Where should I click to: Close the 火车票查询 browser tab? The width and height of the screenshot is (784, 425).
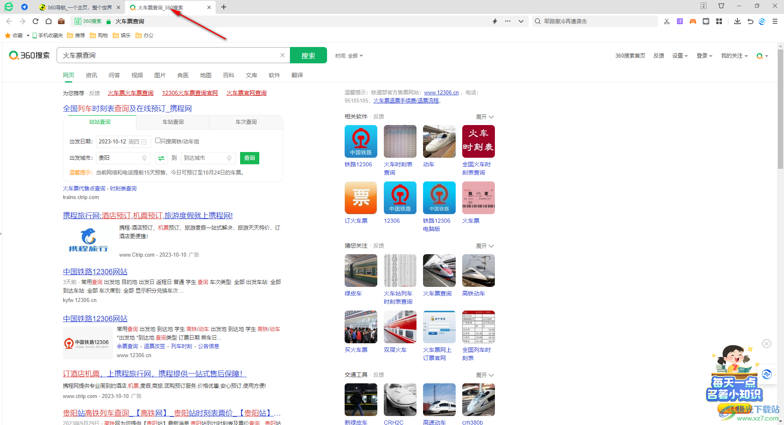pos(209,7)
